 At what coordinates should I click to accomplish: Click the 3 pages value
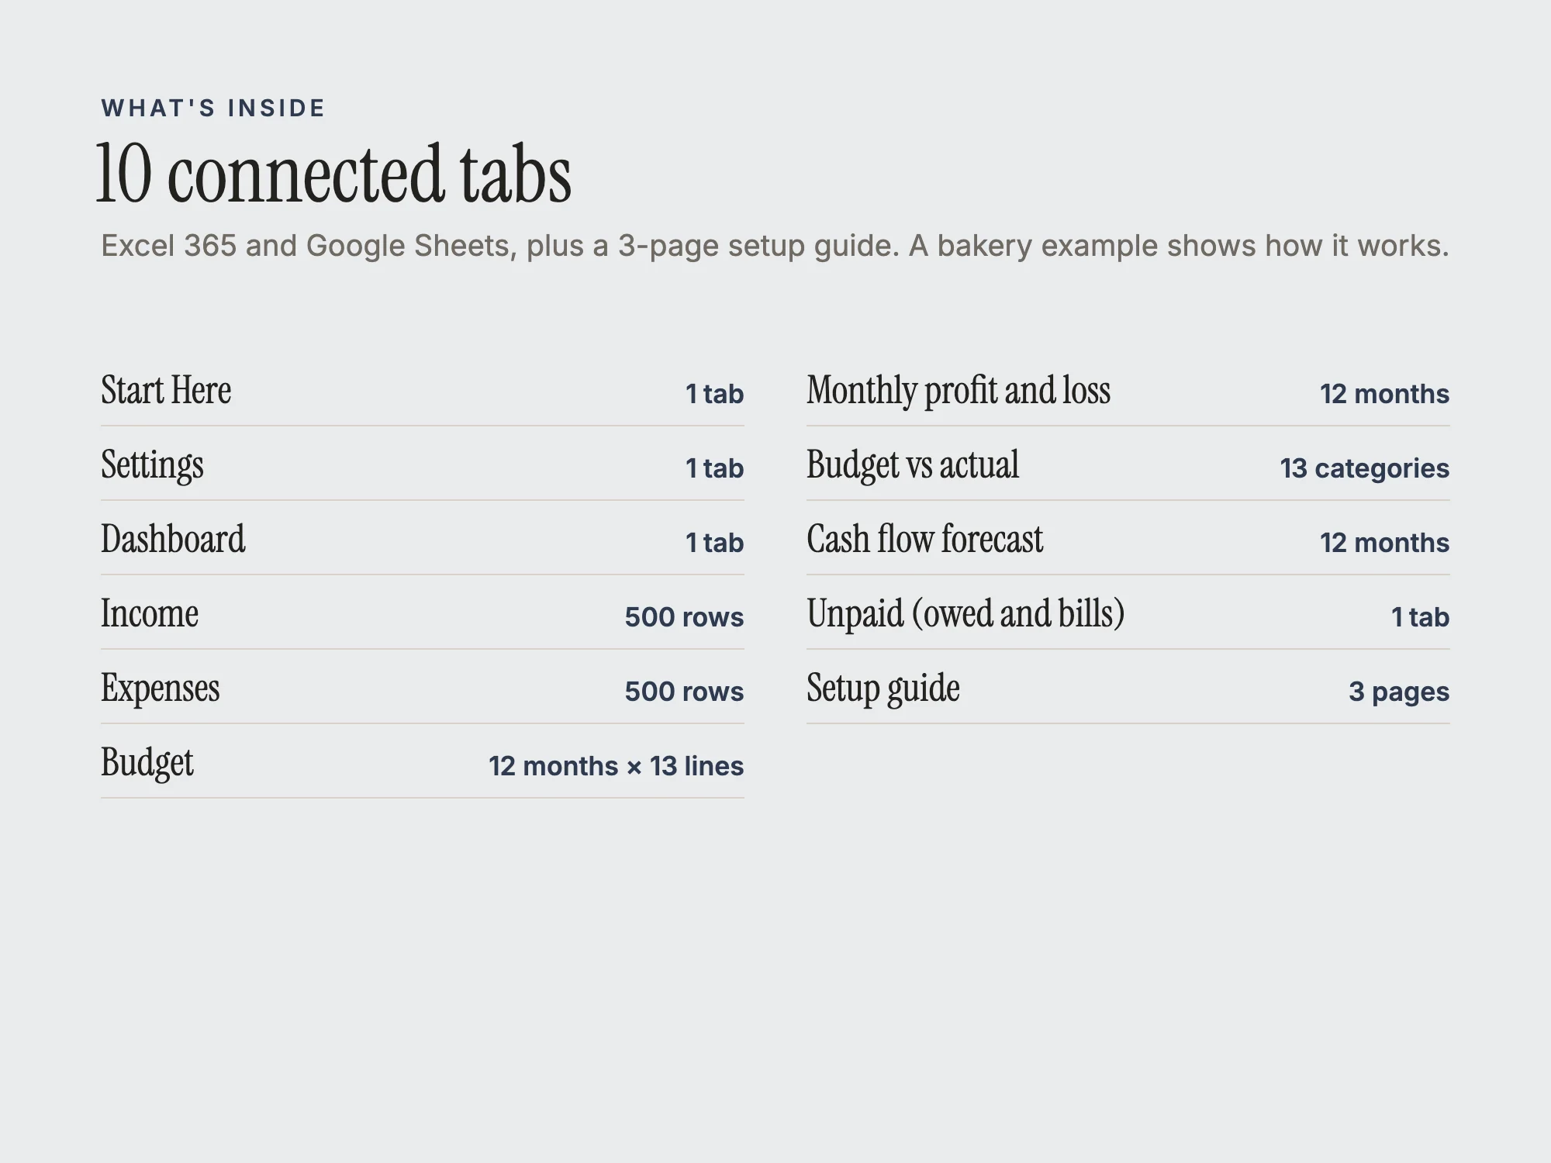click(1399, 692)
